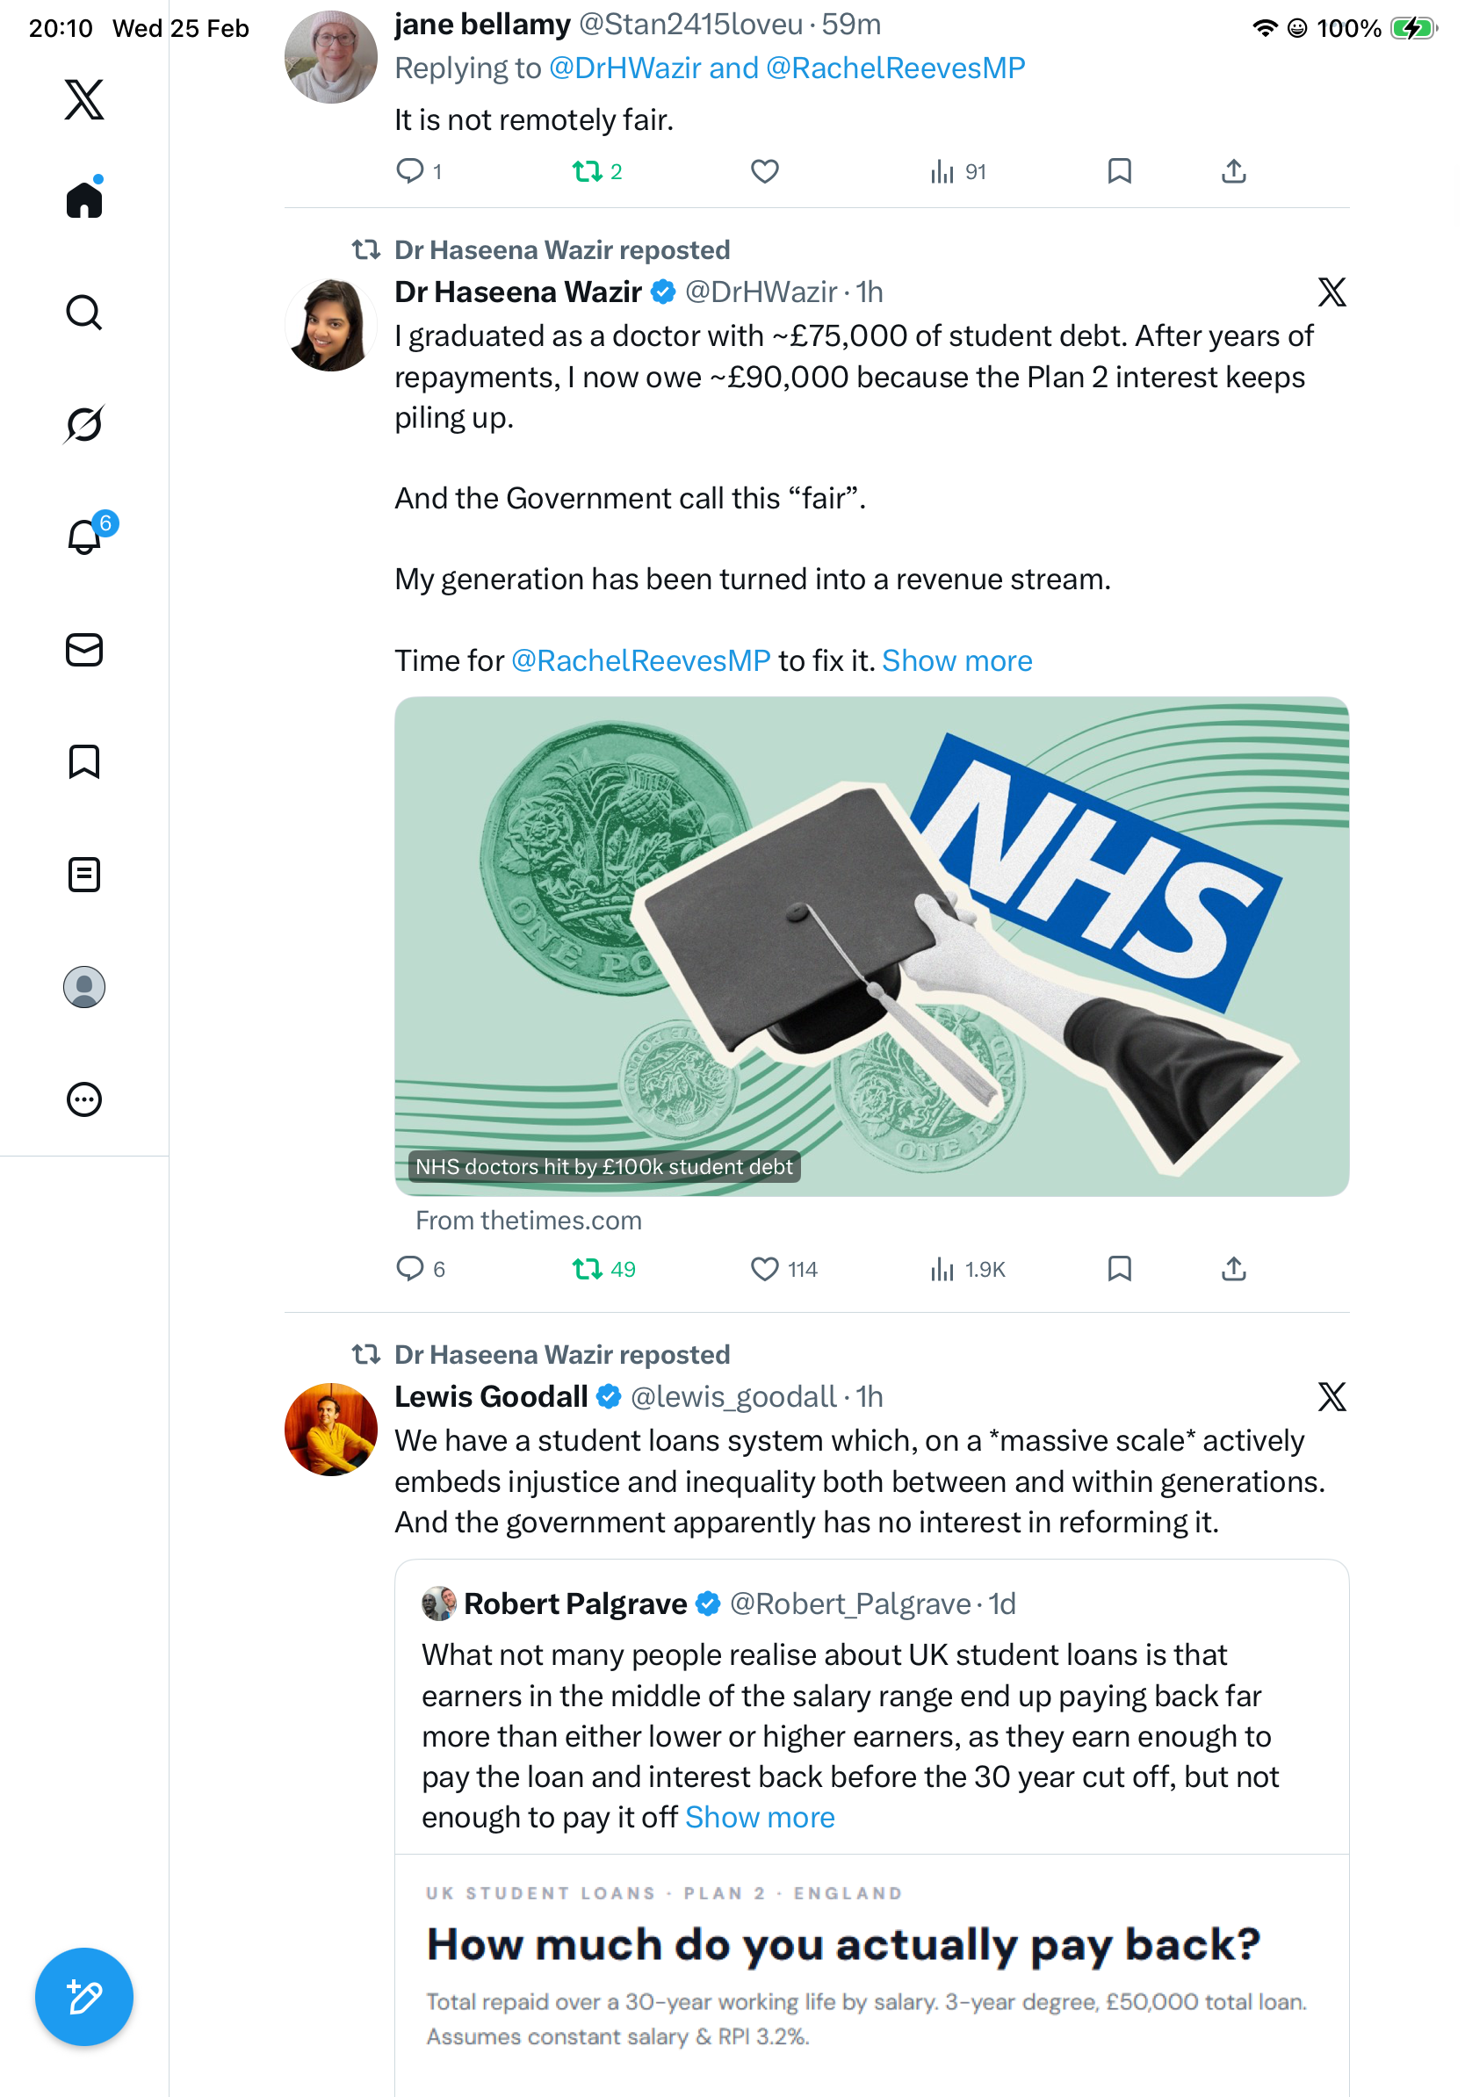The width and height of the screenshot is (1465, 2097).
Task: Open Grok menu on Lewis Goodall's post
Action: [x=1331, y=1396]
